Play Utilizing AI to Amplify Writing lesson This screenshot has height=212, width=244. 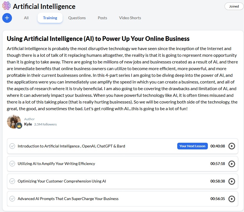[x=231, y=164]
